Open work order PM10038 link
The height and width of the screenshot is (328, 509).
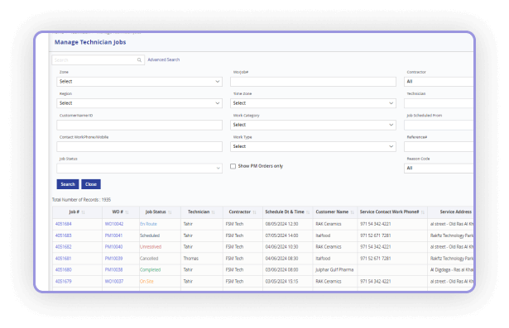[x=113, y=270]
